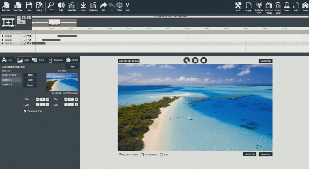Toggle the checkbox on the bottom track row
The width and height of the screenshot is (309, 169).
pyautogui.click(x=22, y=43)
